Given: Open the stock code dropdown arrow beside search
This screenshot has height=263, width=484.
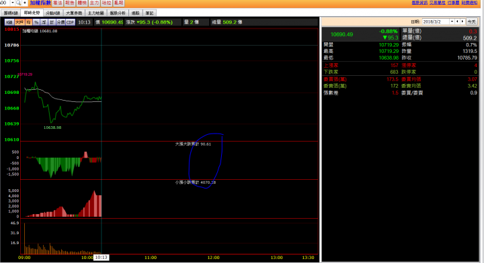Looking at the screenshot, I should tap(13, 3).
